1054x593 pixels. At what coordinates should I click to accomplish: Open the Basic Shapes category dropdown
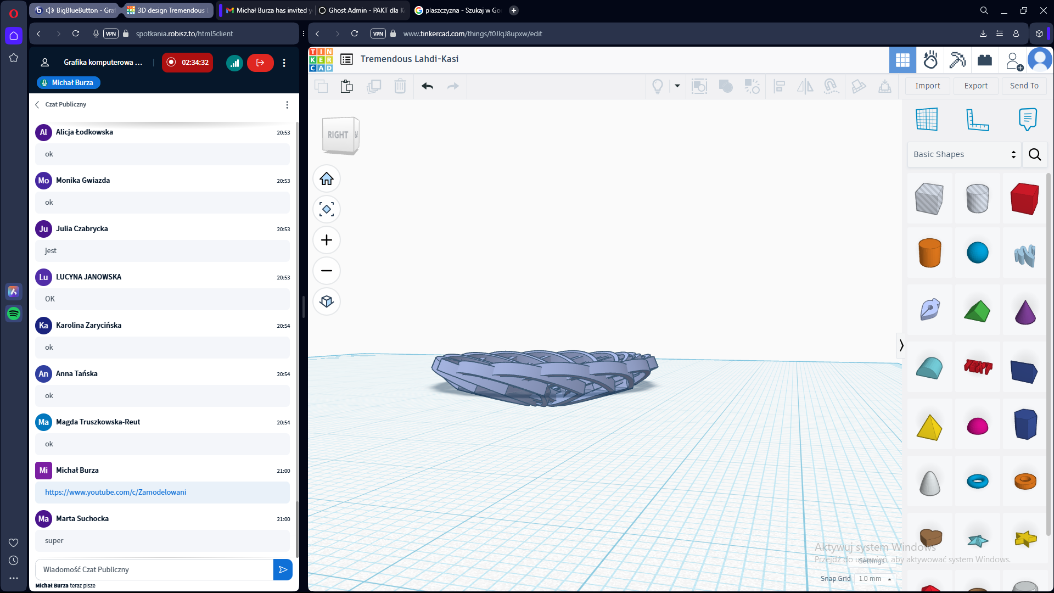tap(964, 154)
